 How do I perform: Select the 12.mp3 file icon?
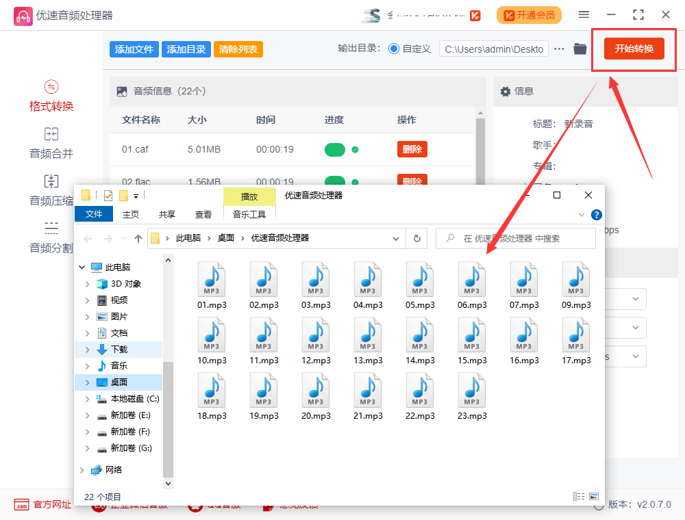click(315, 335)
